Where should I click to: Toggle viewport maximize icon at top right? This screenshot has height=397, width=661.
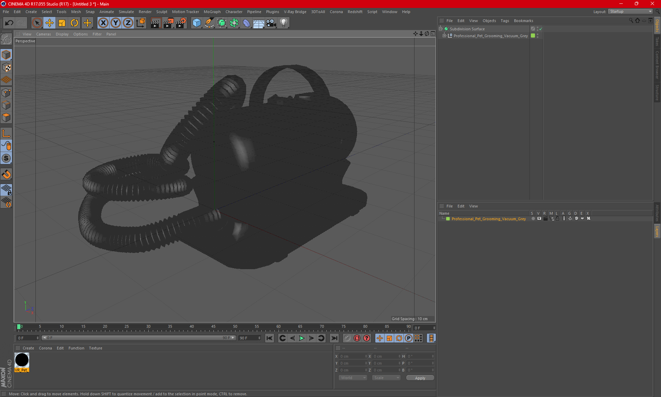(x=433, y=34)
